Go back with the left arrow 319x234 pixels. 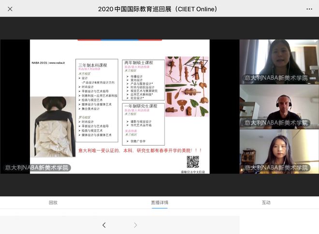(x=104, y=225)
